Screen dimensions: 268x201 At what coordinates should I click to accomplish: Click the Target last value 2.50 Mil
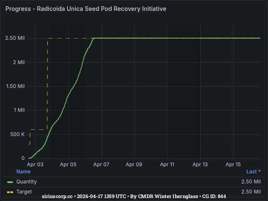coord(251,192)
